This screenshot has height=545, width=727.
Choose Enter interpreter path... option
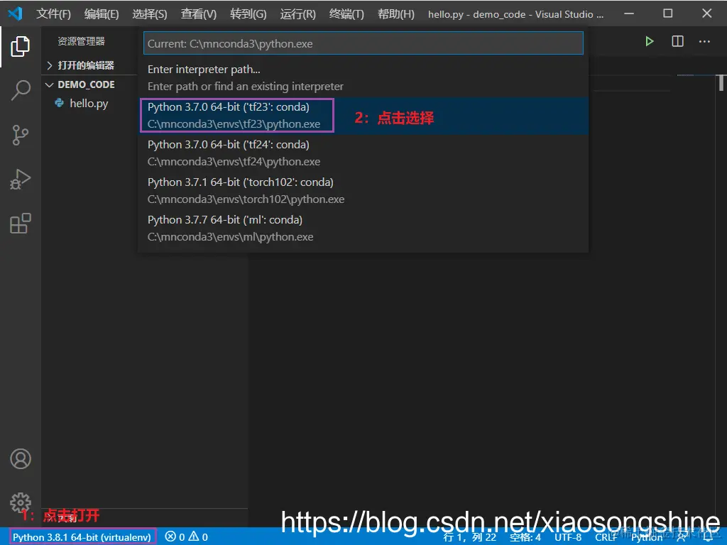click(363, 78)
